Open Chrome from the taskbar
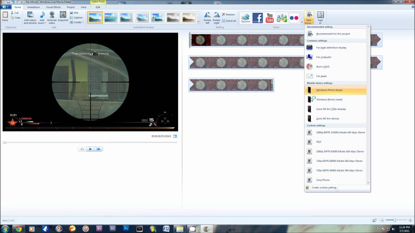This screenshot has height=233, width=415. click(x=18, y=229)
